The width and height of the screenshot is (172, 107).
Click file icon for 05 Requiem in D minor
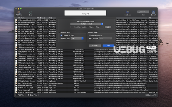(x=16, y=34)
